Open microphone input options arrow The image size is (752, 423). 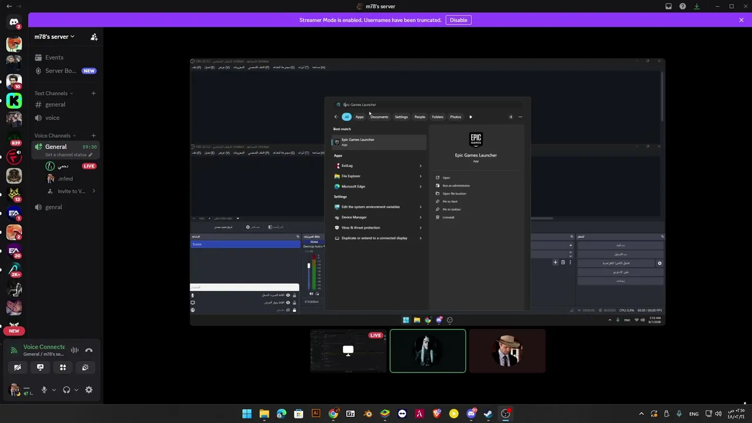[54, 390]
